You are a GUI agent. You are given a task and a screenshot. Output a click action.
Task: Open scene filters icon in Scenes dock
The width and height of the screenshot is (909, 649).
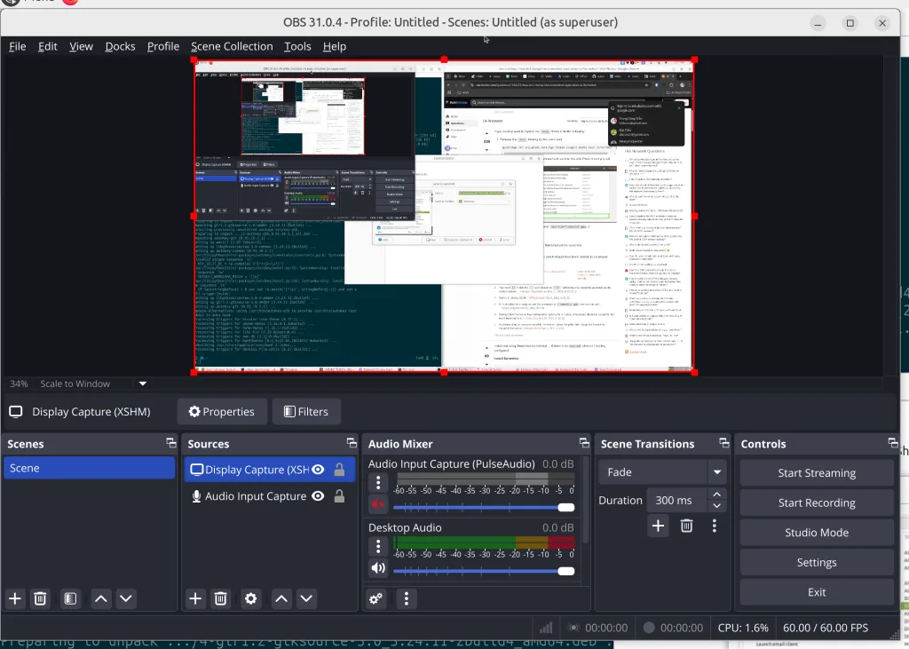click(70, 598)
